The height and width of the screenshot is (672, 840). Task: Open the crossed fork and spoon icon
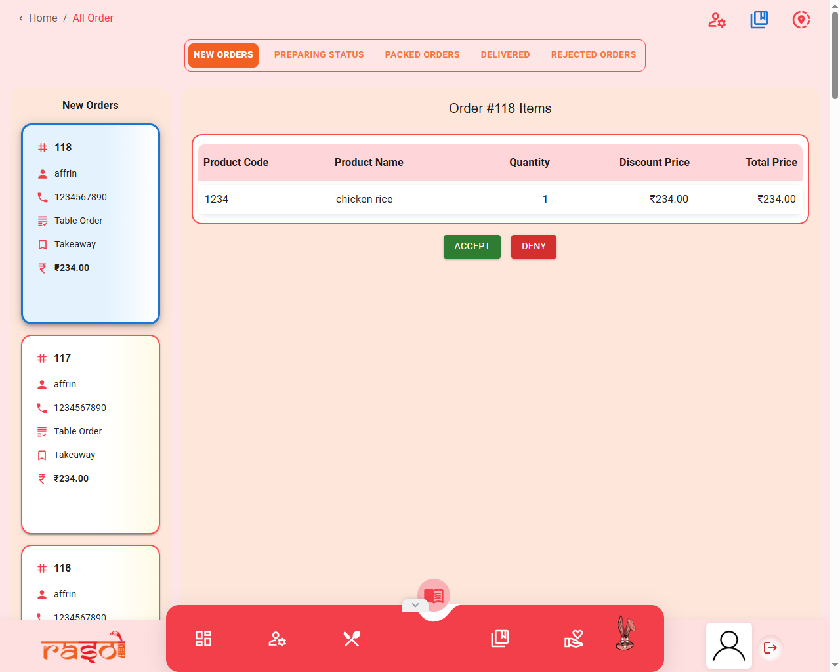tap(352, 639)
